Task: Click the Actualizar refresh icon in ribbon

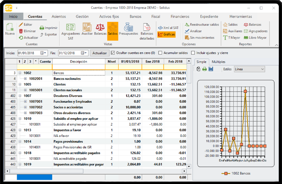Action: [x=21, y=38]
